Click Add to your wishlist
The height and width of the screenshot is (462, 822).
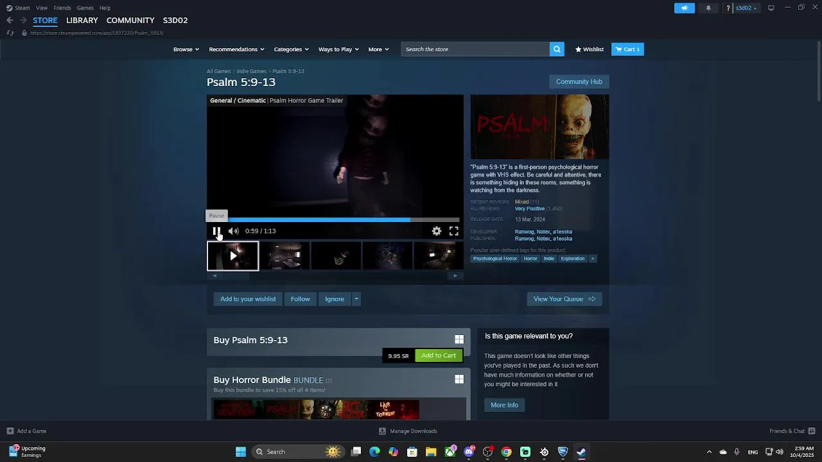click(x=248, y=299)
